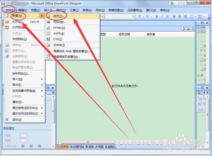Open the 打开(O) file menu item

tap(25, 22)
